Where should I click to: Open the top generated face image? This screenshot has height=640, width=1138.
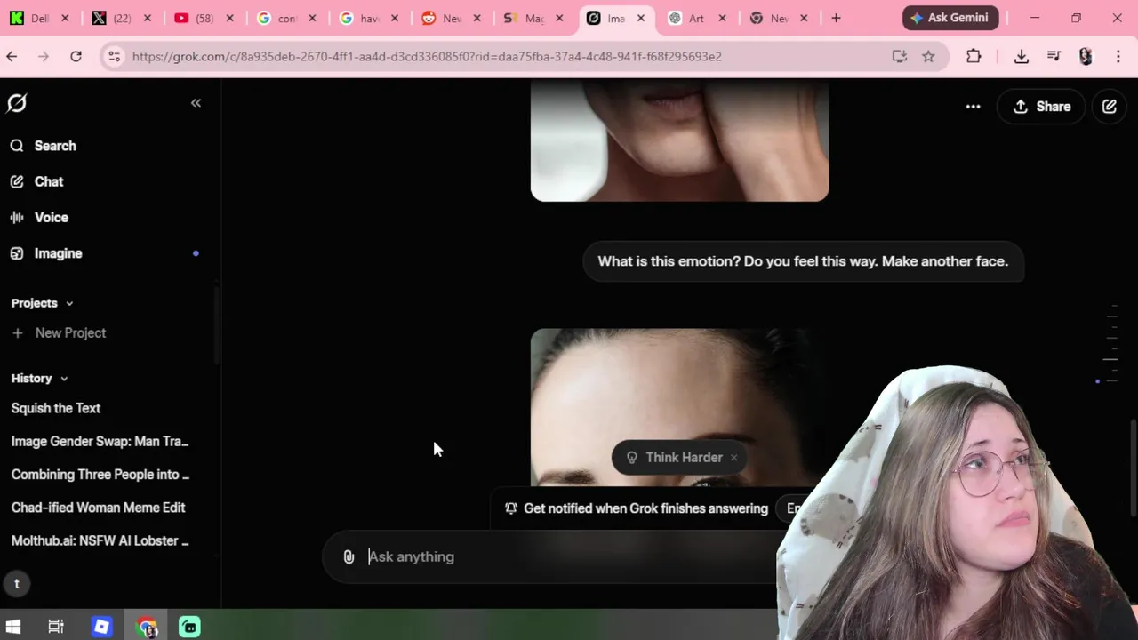pos(679,140)
